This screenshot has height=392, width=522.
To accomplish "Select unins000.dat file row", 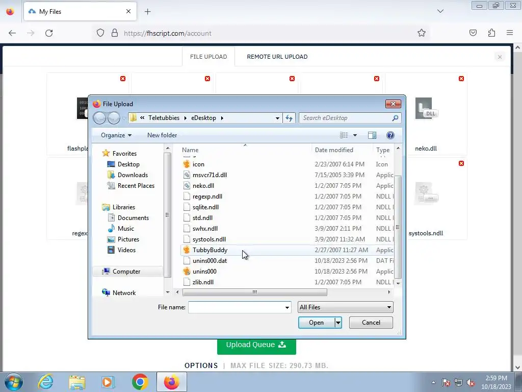I will click(x=210, y=261).
